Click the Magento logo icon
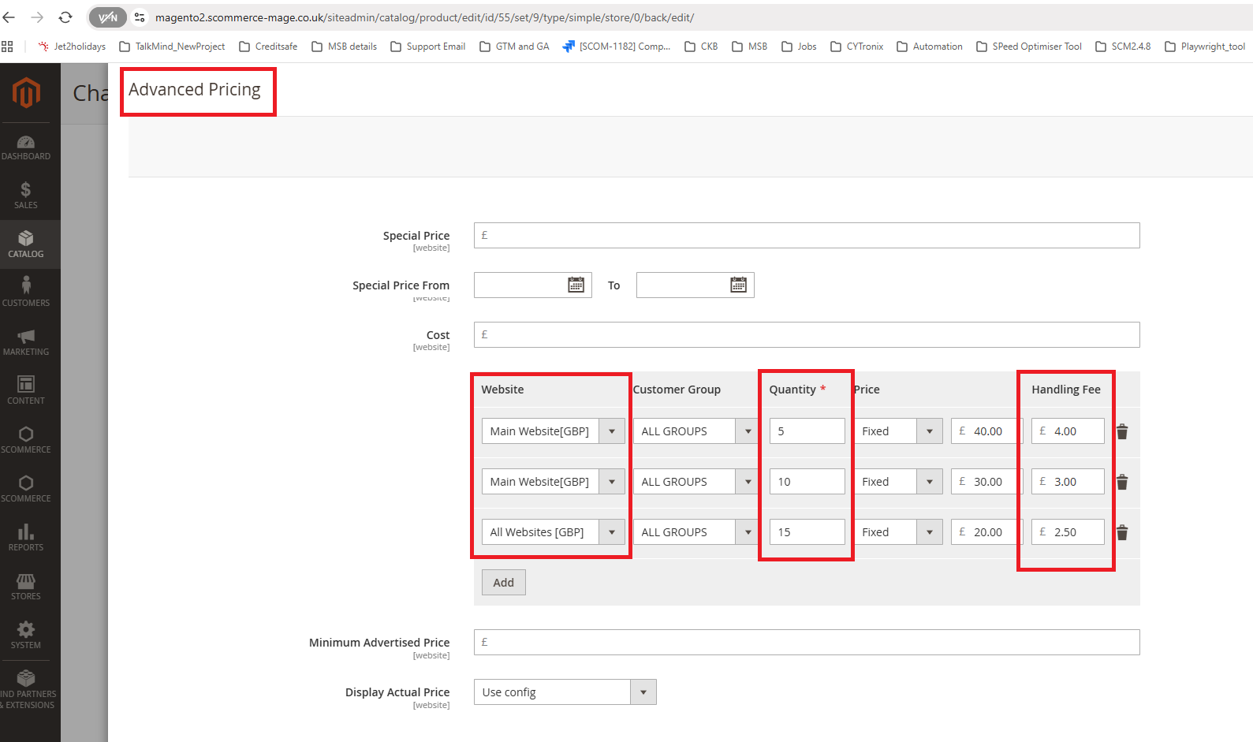The width and height of the screenshot is (1253, 742). tap(26, 93)
